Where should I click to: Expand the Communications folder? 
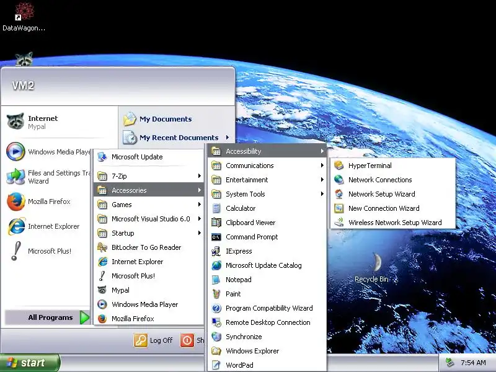267,166
